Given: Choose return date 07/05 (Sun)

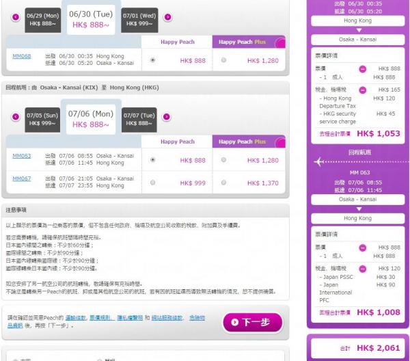Looking at the screenshot, I should click(42, 120).
